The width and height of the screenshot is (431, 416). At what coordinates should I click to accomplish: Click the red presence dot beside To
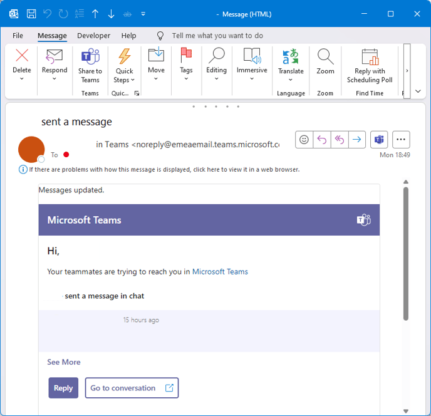coord(66,155)
